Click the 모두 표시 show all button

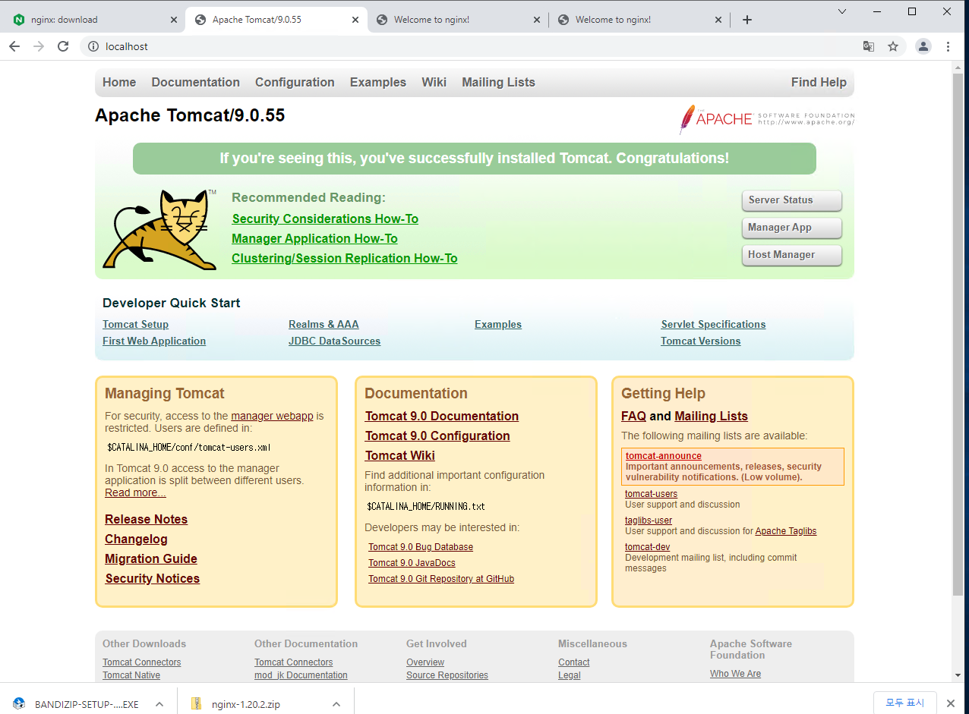pos(905,703)
